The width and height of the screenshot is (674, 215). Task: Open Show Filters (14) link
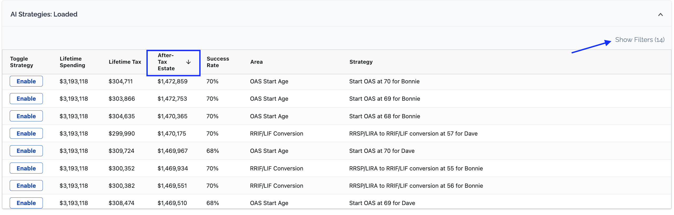(640, 40)
